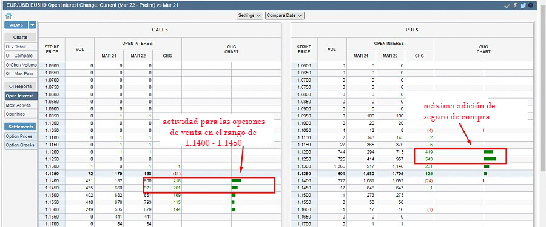Click the checkmark icon in title bar
The width and height of the screenshot is (546, 227).
507,5
